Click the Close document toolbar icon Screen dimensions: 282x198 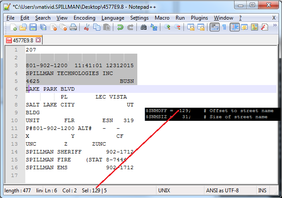[x=54, y=27]
